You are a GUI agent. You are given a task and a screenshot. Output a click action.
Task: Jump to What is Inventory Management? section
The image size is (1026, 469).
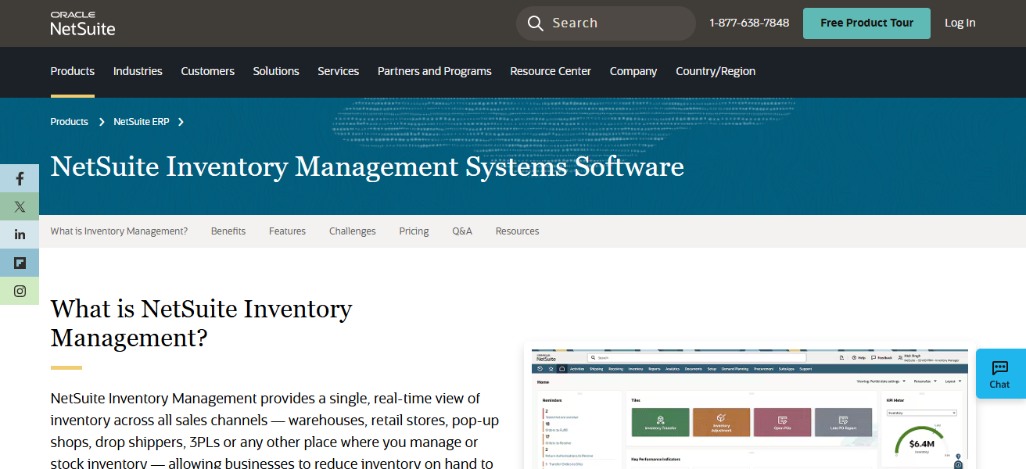[x=119, y=231]
